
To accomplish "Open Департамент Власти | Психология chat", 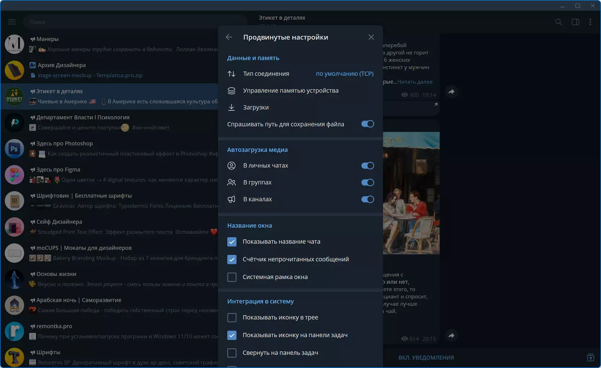I will pos(109,122).
